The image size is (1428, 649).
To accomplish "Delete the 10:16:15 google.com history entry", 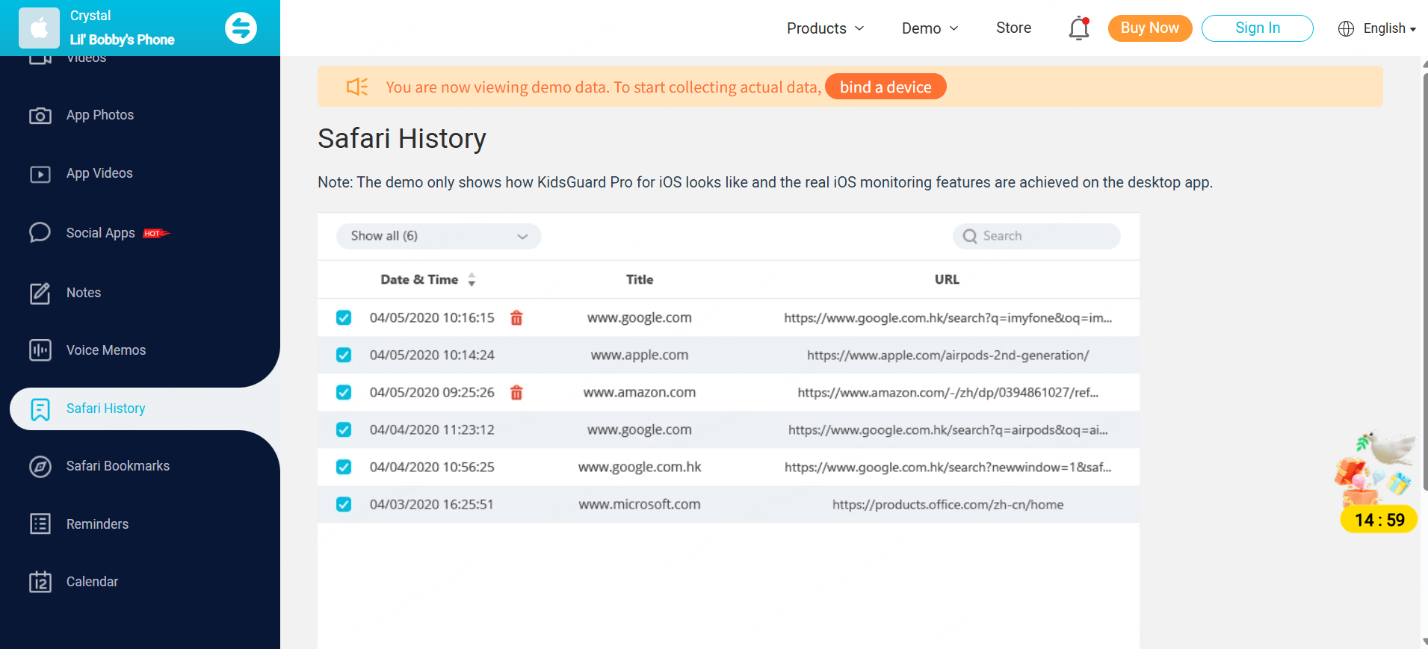I will tap(516, 318).
